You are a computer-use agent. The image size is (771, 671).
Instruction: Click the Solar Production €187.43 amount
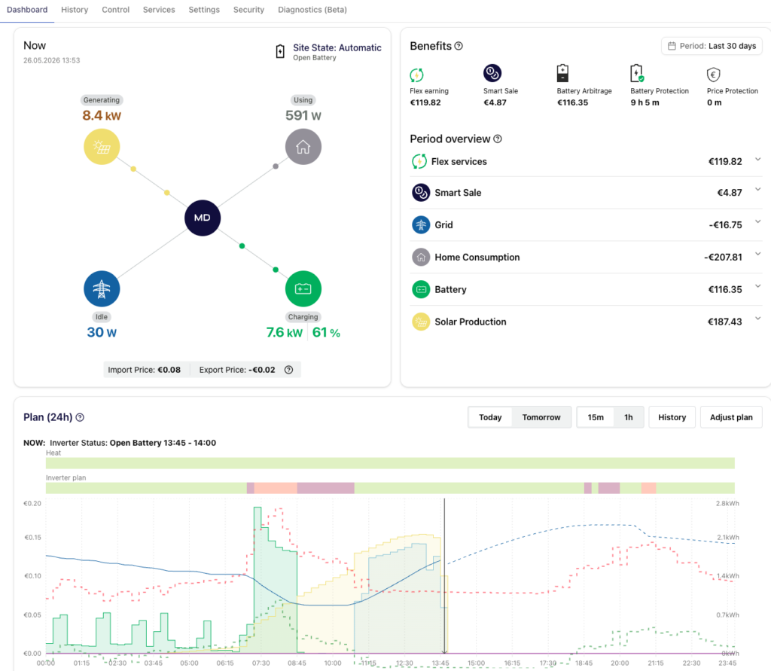[725, 322]
